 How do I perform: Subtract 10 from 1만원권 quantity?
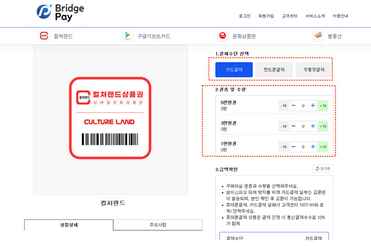284,147
